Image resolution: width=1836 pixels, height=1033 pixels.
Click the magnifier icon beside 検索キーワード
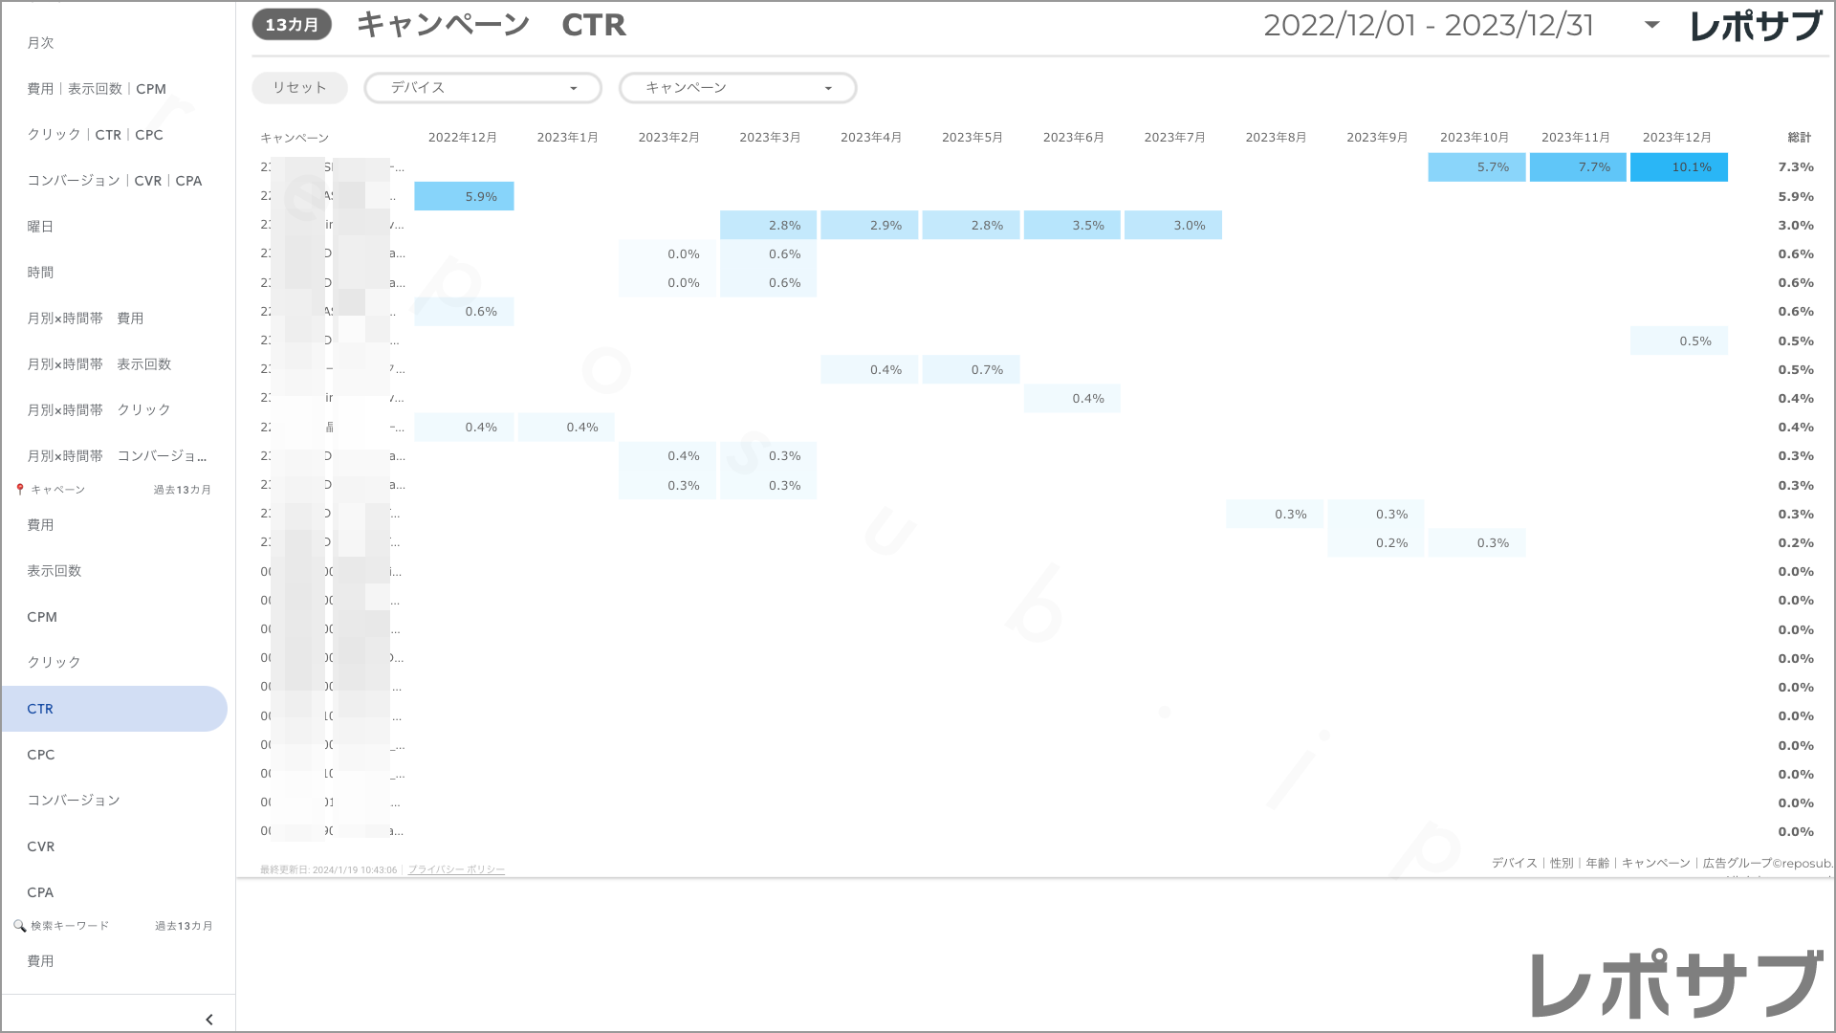coord(19,926)
